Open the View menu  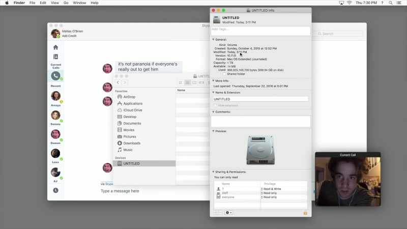point(55,3)
